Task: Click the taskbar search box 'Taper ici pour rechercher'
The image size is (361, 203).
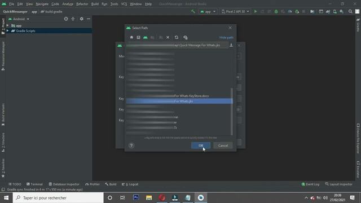Action: [x=58, y=198]
